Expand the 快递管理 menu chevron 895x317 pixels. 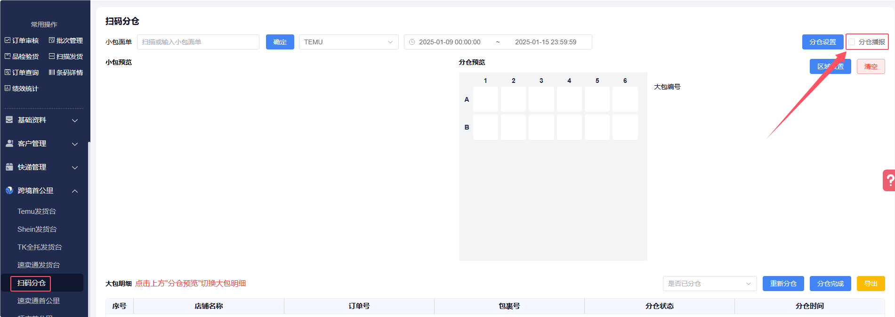[75, 167]
